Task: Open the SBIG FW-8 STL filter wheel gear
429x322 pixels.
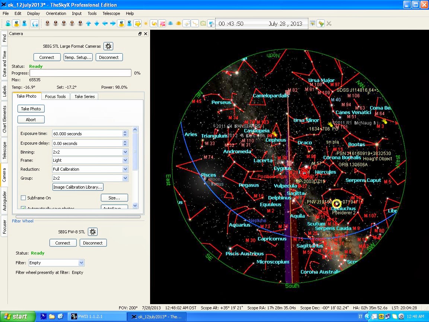Action: pos(92,231)
